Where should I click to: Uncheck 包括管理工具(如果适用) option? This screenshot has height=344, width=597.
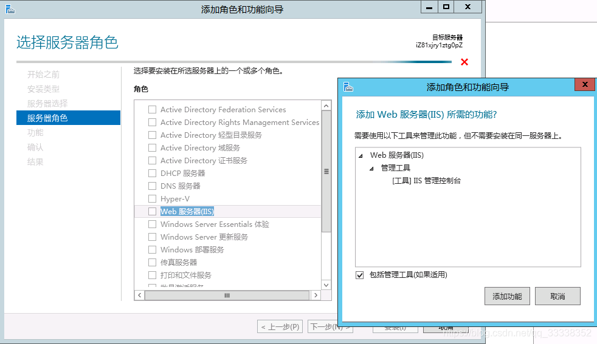click(359, 275)
